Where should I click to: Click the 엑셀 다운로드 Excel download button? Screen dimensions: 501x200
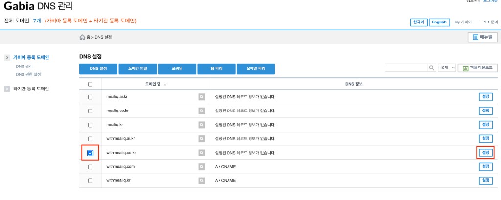click(478, 68)
